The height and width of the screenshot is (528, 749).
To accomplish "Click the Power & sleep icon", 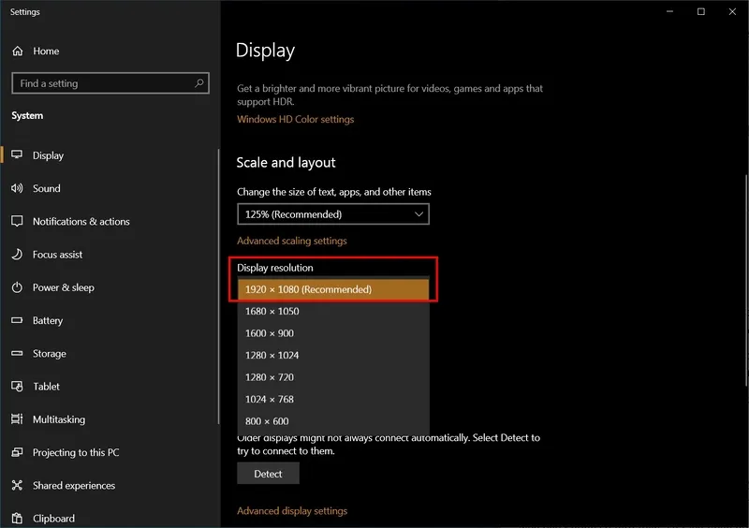I will 17,287.
